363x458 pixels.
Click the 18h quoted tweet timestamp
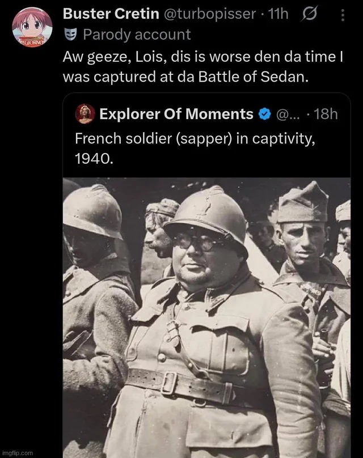pos(326,114)
